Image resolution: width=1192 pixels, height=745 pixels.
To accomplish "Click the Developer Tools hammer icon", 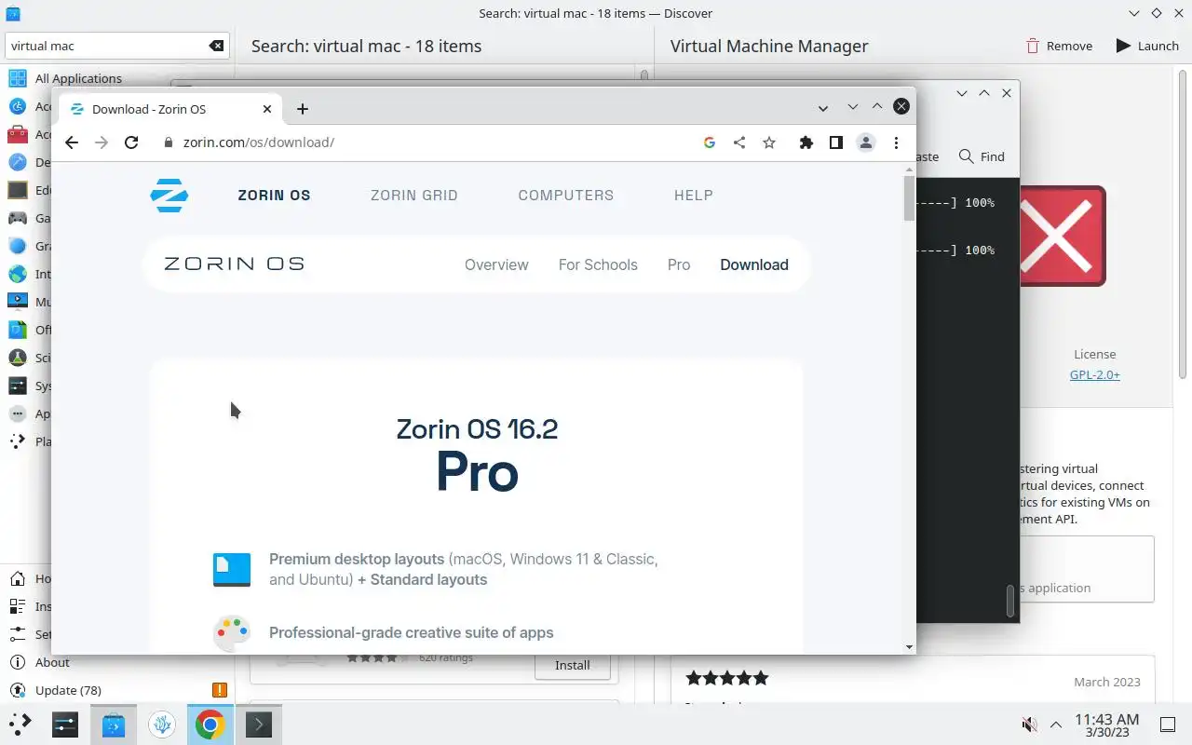I will 18,162.
